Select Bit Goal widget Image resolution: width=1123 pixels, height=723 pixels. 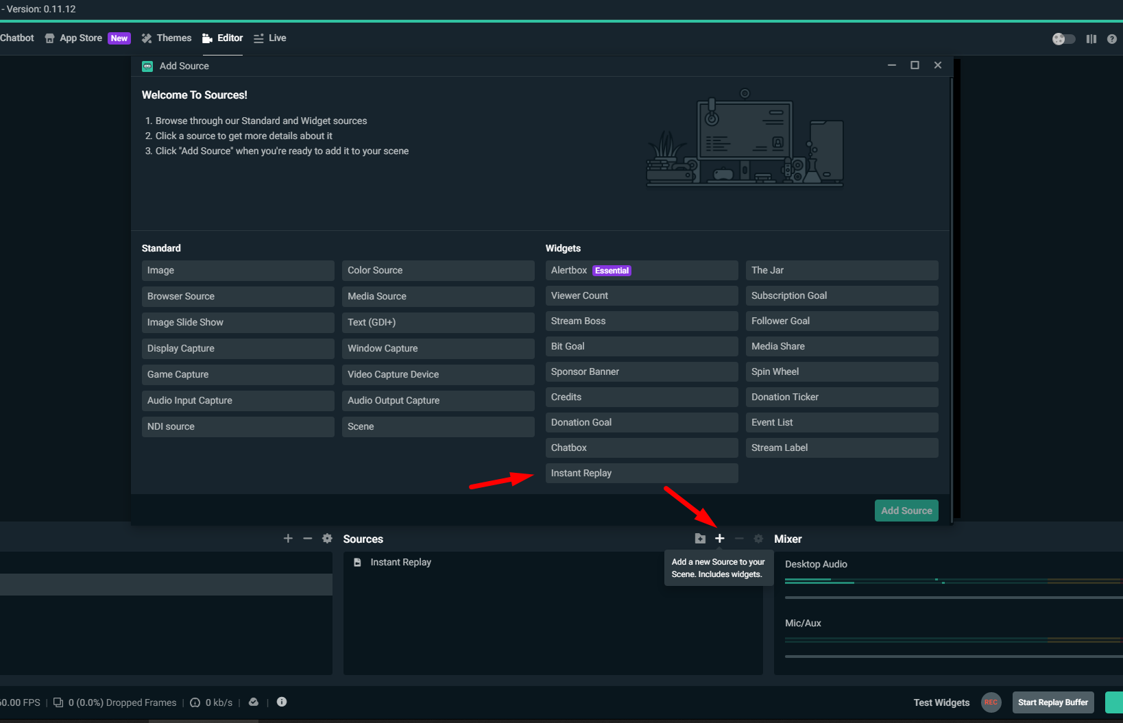[x=642, y=346]
